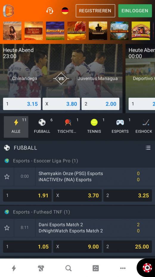Favorite the Dani Esports match star
155x277 pixels.
(x=7, y=228)
